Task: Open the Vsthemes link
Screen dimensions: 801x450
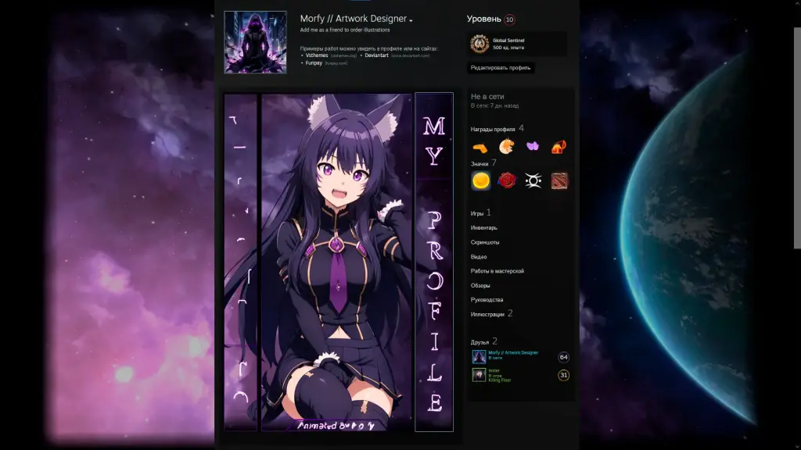Action: coord(317,55)
